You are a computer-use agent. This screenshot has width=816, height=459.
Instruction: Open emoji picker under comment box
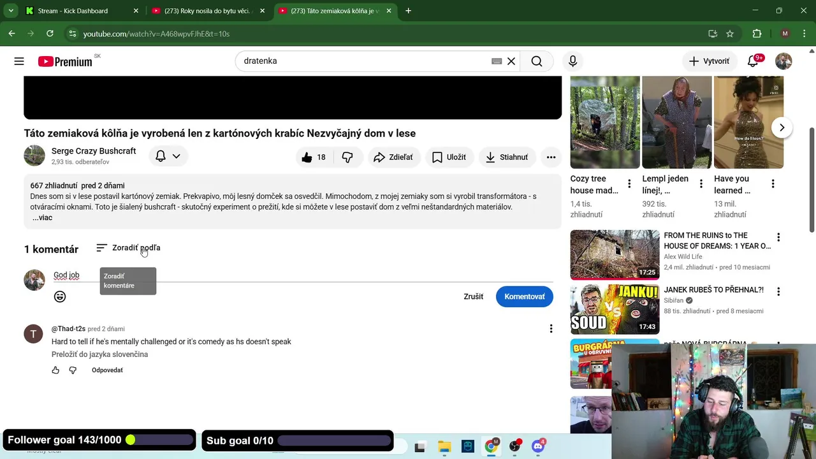click(x=60, y=296)
